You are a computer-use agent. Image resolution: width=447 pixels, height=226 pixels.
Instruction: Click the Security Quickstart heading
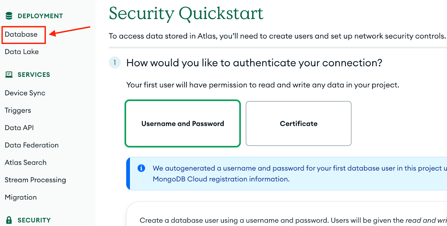point(186,13)
